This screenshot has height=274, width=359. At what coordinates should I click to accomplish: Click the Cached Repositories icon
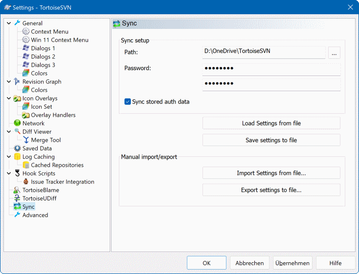click(26, 165)
